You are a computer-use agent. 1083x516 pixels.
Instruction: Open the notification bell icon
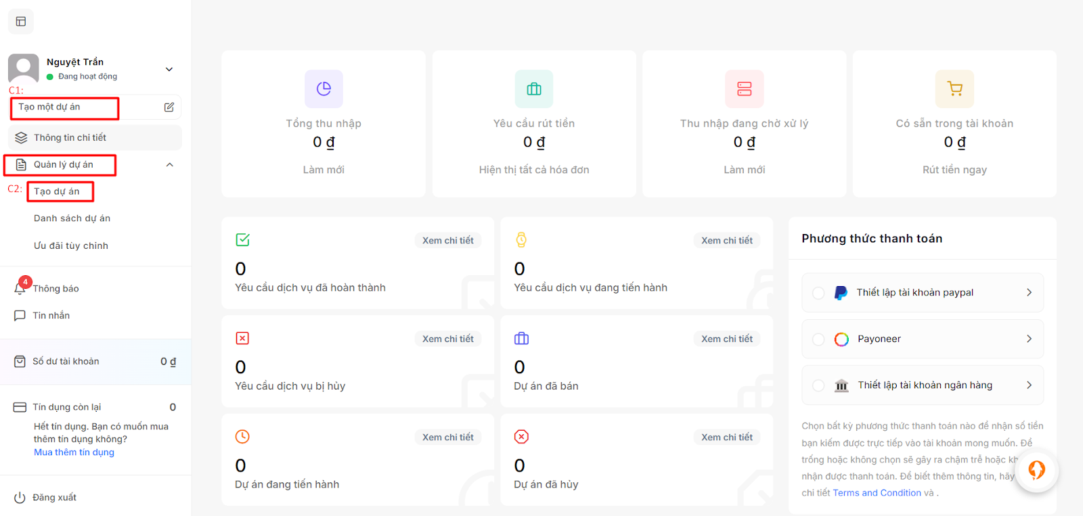tap(20, 289)
